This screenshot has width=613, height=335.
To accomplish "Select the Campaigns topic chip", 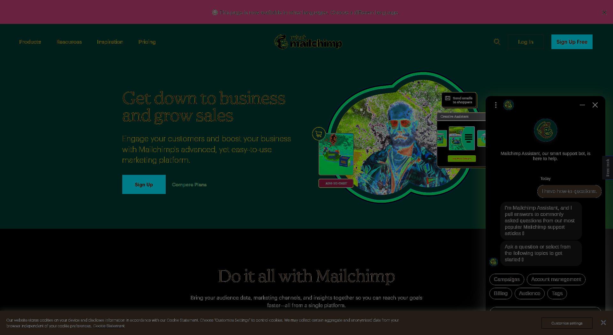I will (507, 279).
